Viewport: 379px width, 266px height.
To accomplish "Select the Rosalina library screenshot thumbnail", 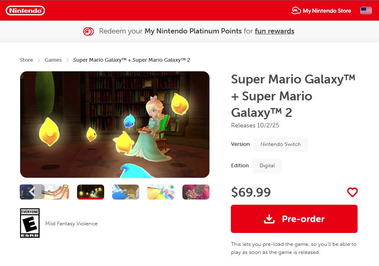I will point(91,192).
